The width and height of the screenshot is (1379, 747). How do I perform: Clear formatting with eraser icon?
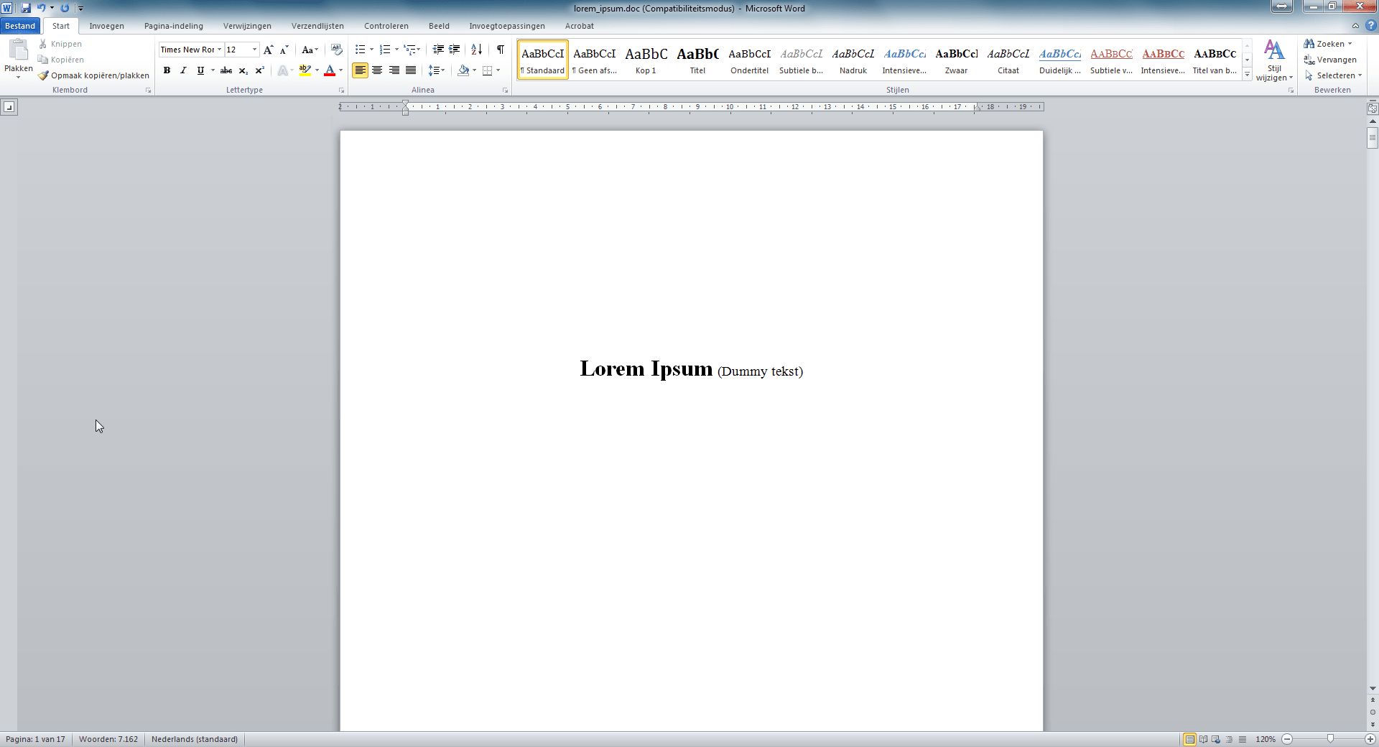click(x=337, y=50)
